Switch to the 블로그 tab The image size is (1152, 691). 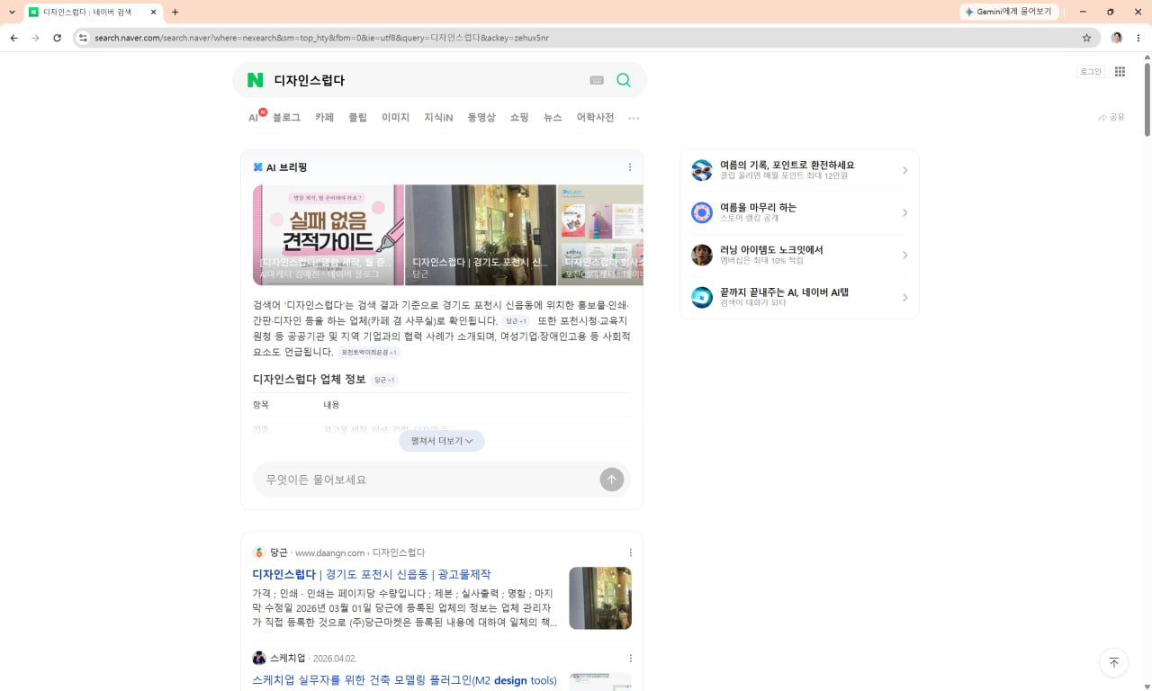[286, 118]
